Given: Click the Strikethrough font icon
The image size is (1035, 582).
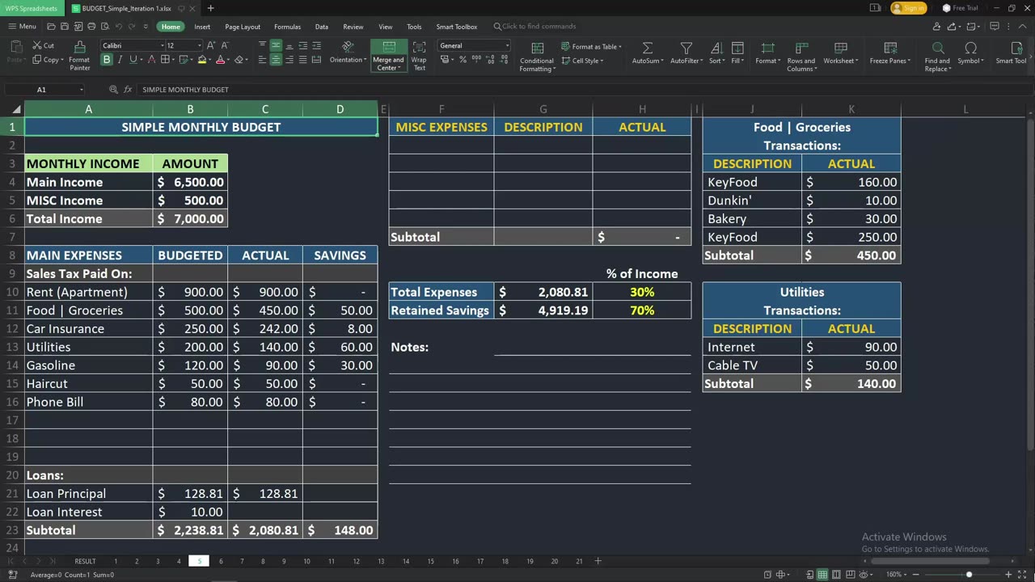Looking at the screenshot, I should tap(150, 60).
